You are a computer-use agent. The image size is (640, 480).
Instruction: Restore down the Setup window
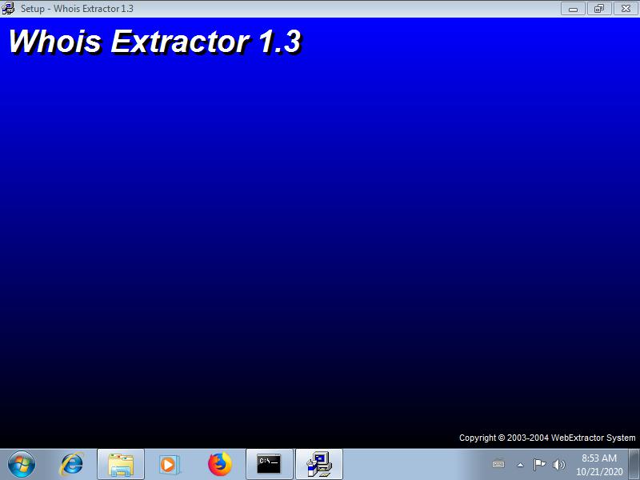tap(598, 9)
